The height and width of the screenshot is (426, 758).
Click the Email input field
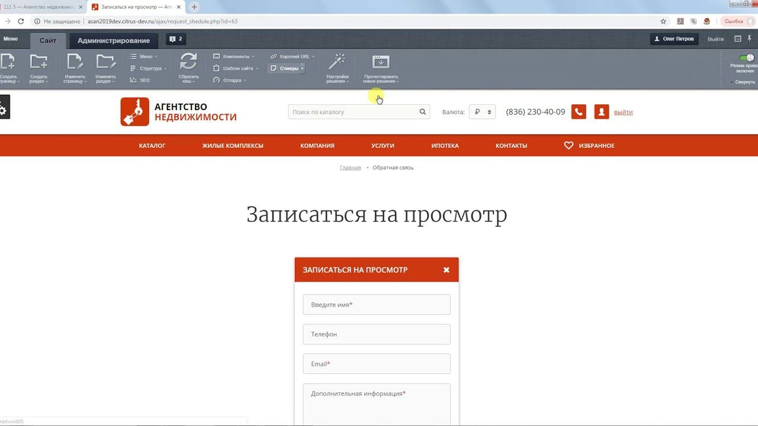377,364
